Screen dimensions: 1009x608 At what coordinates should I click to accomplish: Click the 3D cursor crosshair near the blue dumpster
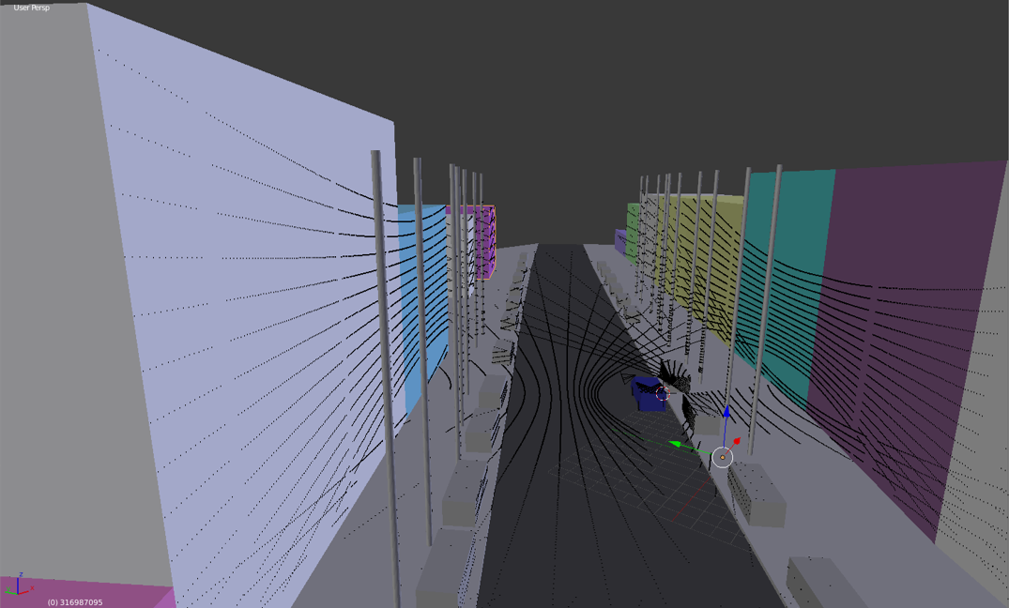pos(662,395)
